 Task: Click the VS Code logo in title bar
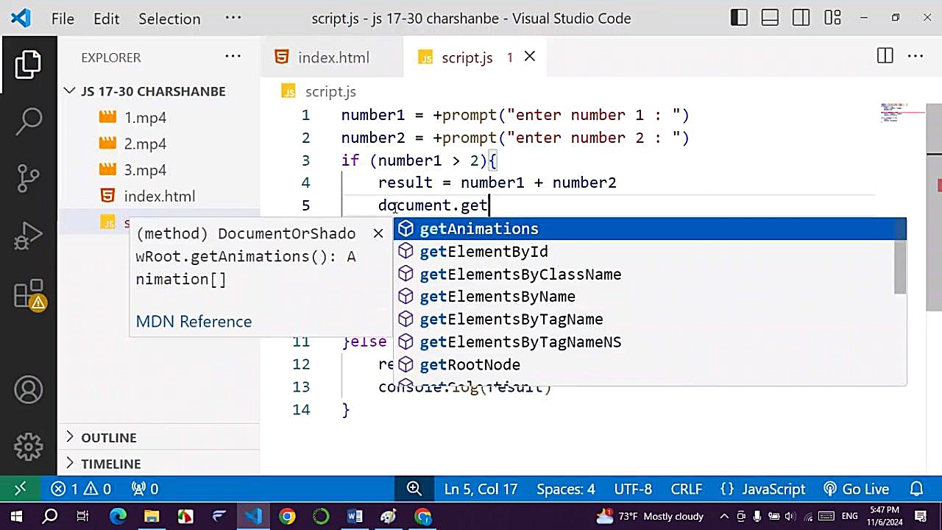pos(21,18)
